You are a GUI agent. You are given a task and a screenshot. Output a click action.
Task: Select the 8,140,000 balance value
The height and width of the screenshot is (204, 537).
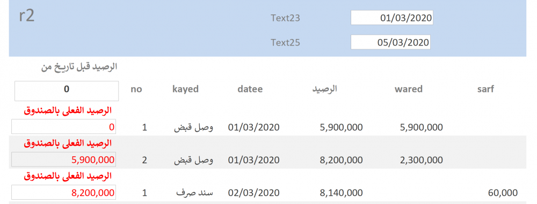coord(341,193)
